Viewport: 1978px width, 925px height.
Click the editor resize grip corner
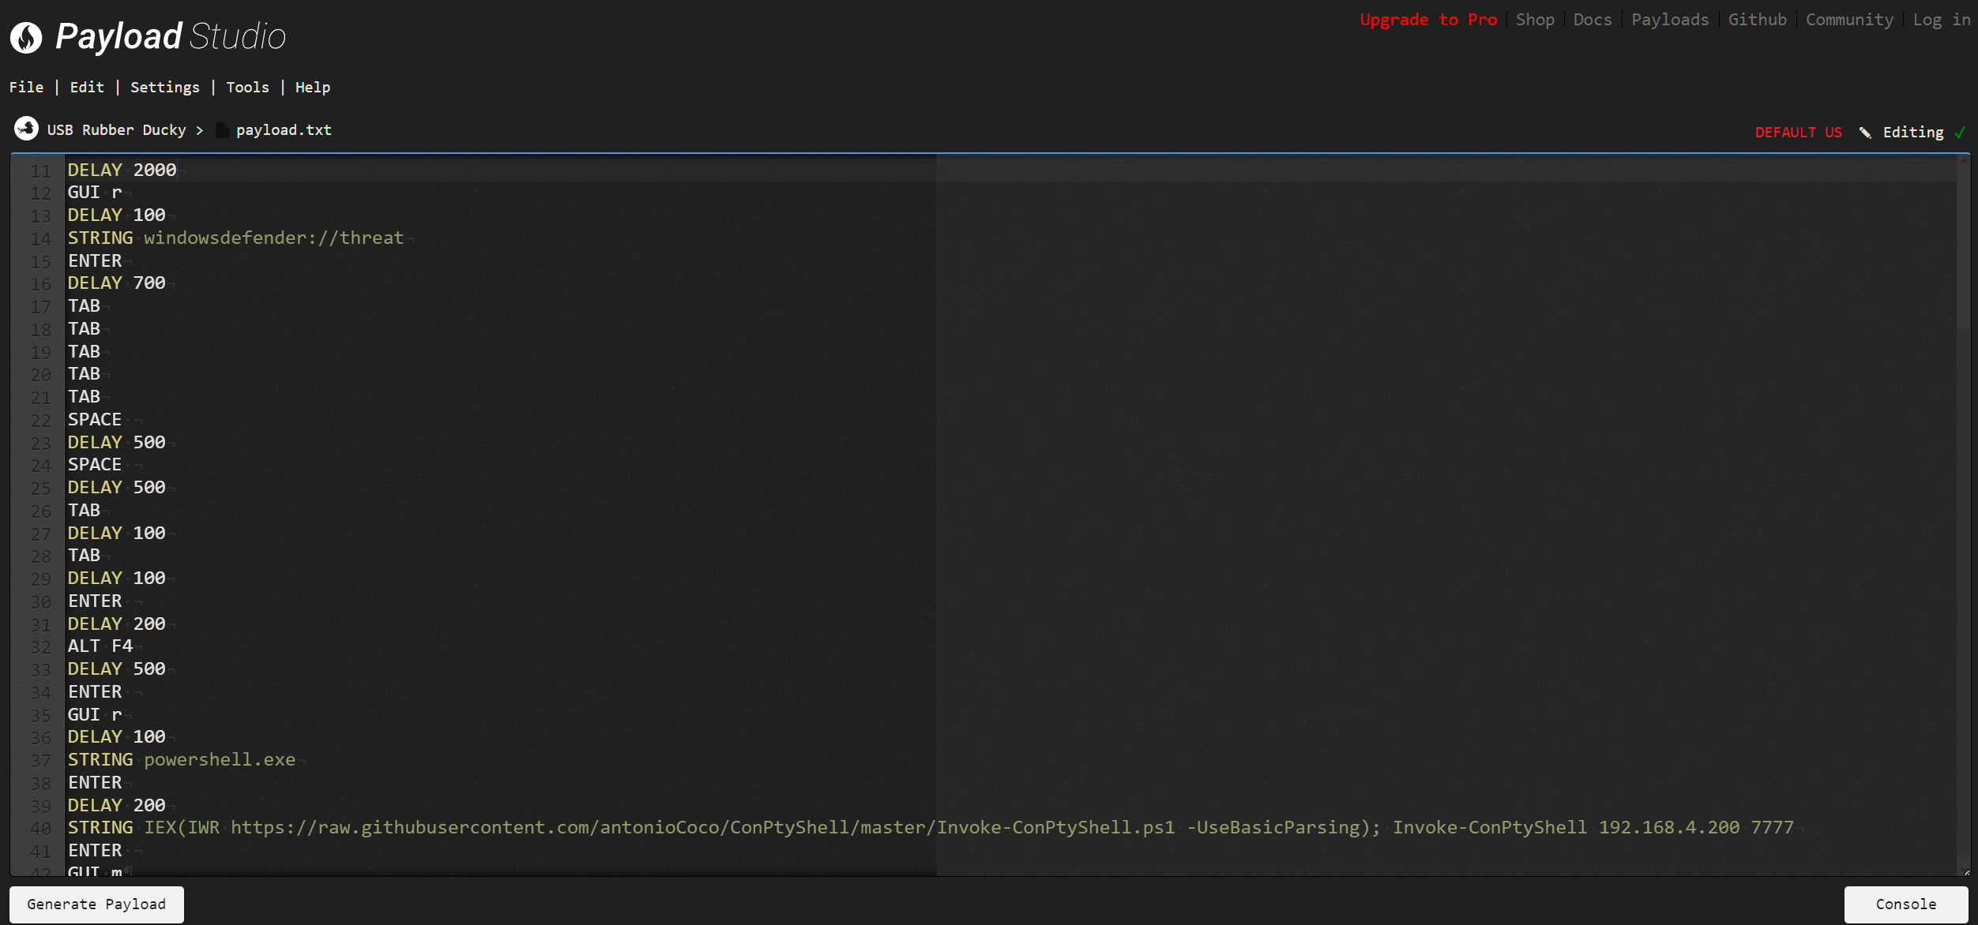(x=1966, y=871)
